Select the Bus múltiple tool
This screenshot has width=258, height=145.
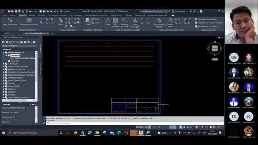click(116, 23)
